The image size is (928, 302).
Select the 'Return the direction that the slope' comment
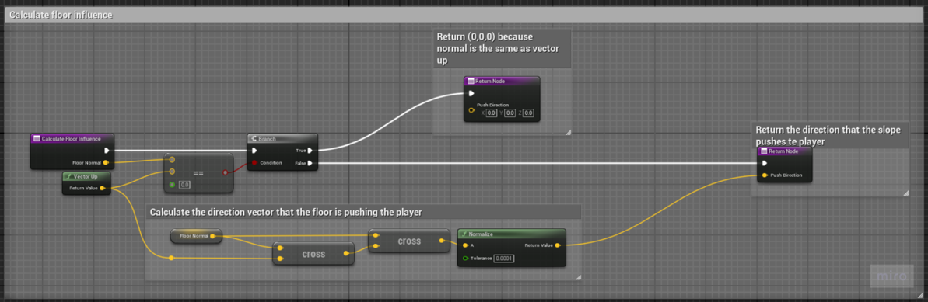pos(831,135)
